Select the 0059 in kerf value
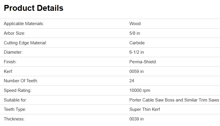 (x=136, y=71)
